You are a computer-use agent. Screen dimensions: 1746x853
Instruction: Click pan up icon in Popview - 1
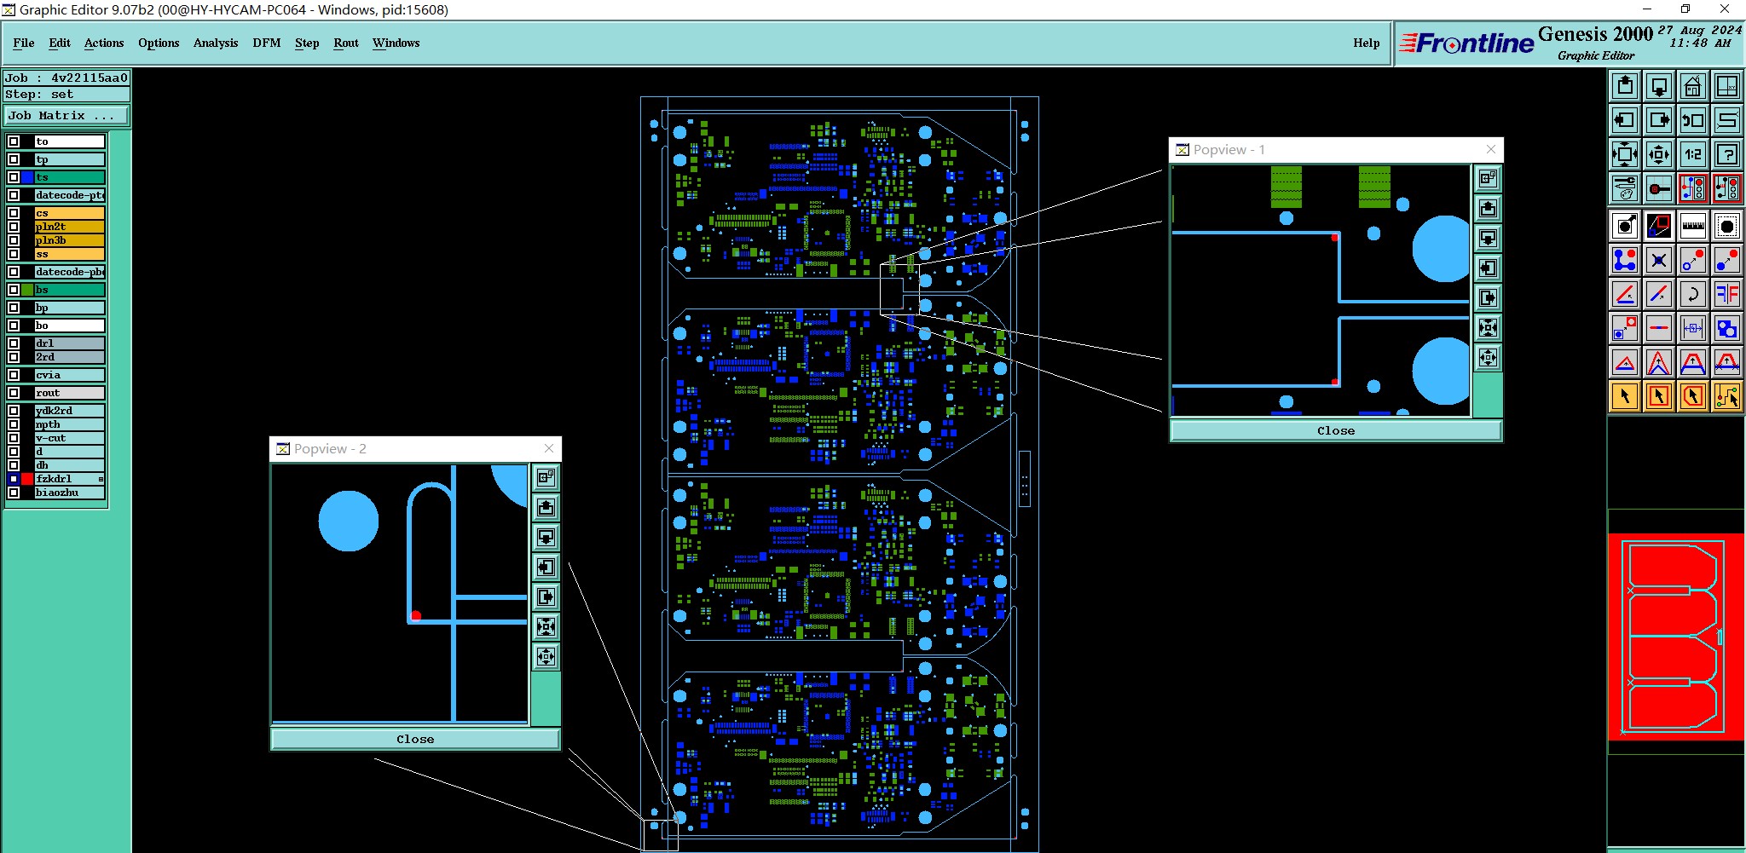[x=1488, y=208]
